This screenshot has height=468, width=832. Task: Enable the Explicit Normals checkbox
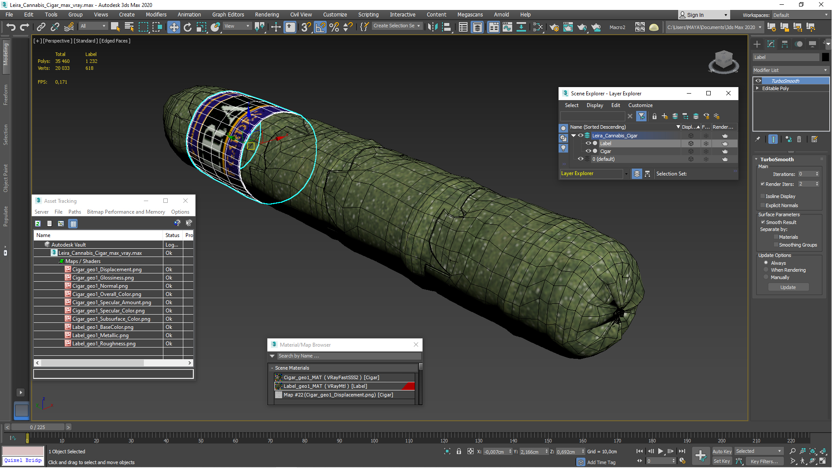(x=763, y=205)
